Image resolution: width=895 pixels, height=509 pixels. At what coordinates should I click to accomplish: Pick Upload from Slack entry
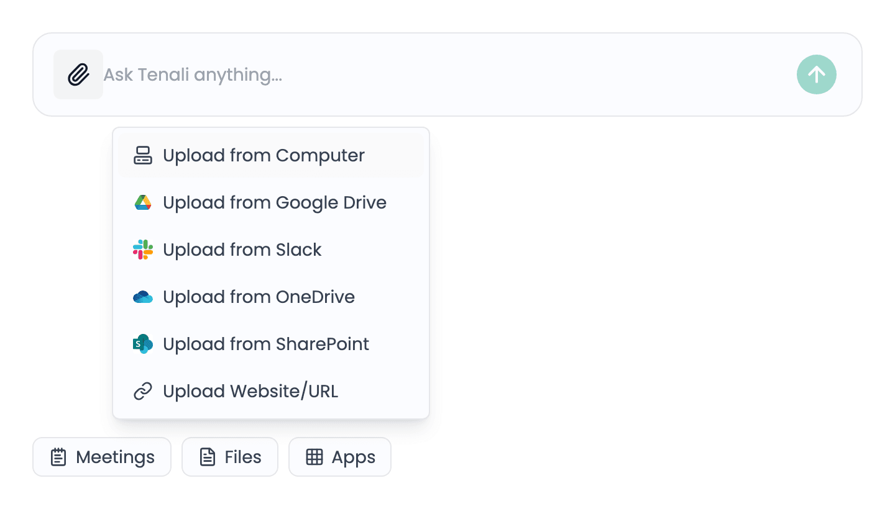point(271,250)
